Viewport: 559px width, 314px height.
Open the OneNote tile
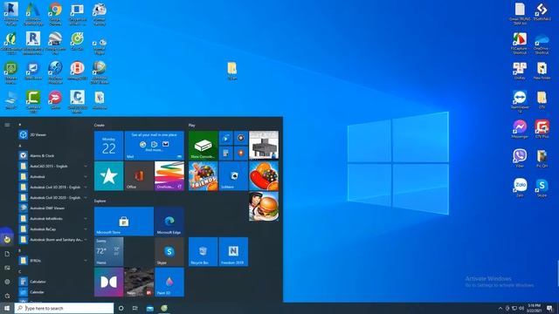[x=169, y=176]
